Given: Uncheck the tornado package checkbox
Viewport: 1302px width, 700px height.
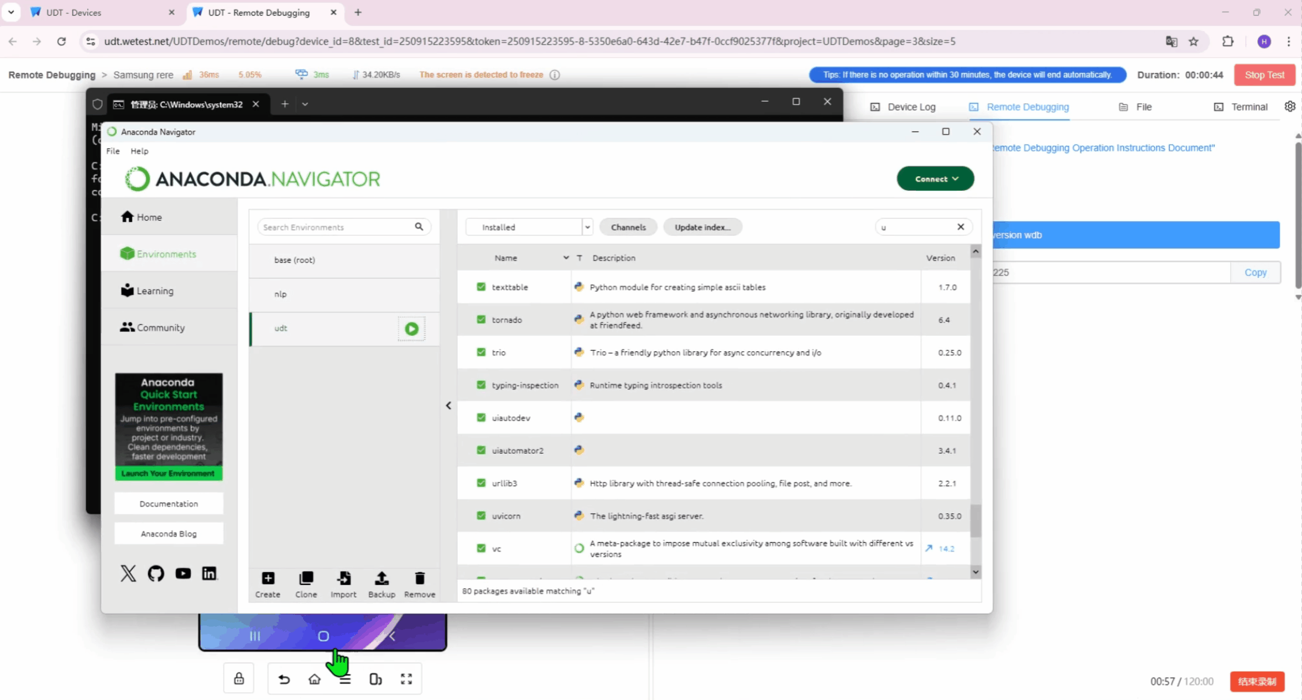Looking at the screenshot, I should (481, 320).
